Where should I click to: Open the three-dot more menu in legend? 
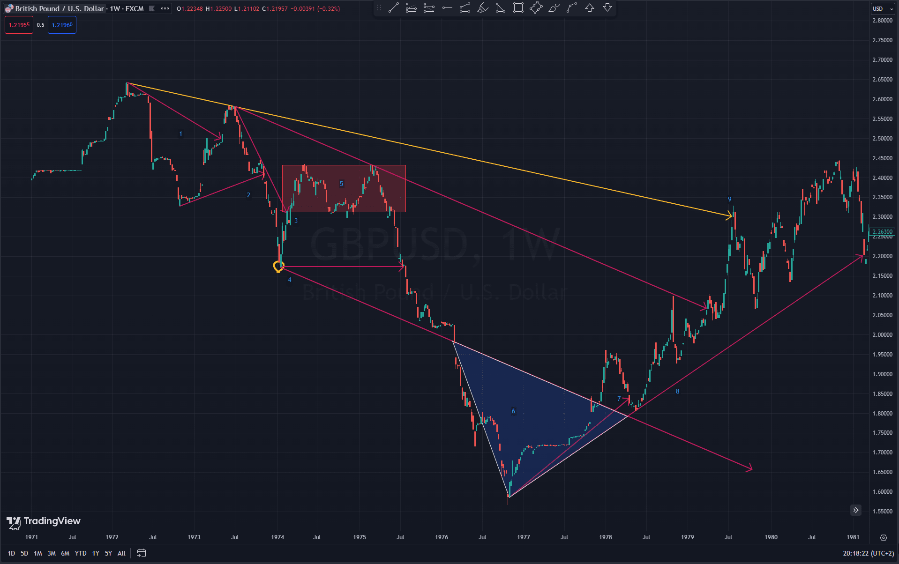click(x=165, y=8)
